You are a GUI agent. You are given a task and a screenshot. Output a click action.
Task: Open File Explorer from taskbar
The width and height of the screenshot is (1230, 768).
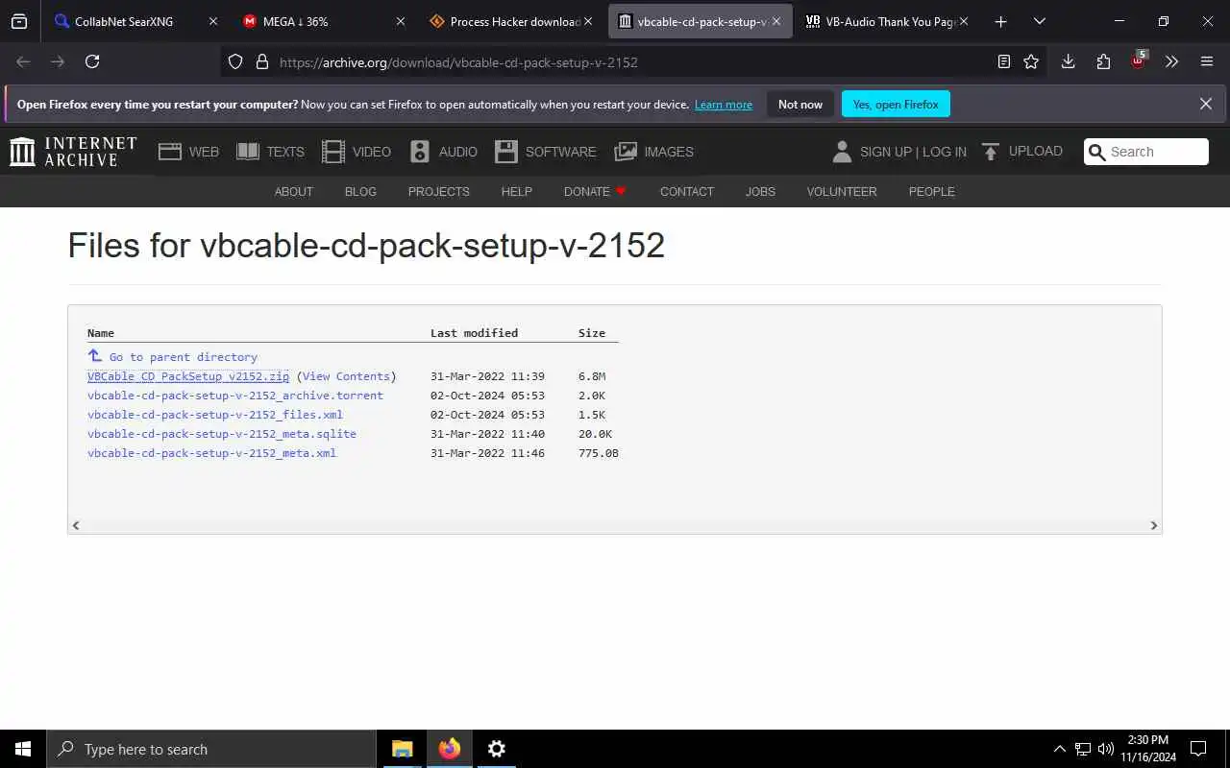pyautogui.click(x=403, y=749)
